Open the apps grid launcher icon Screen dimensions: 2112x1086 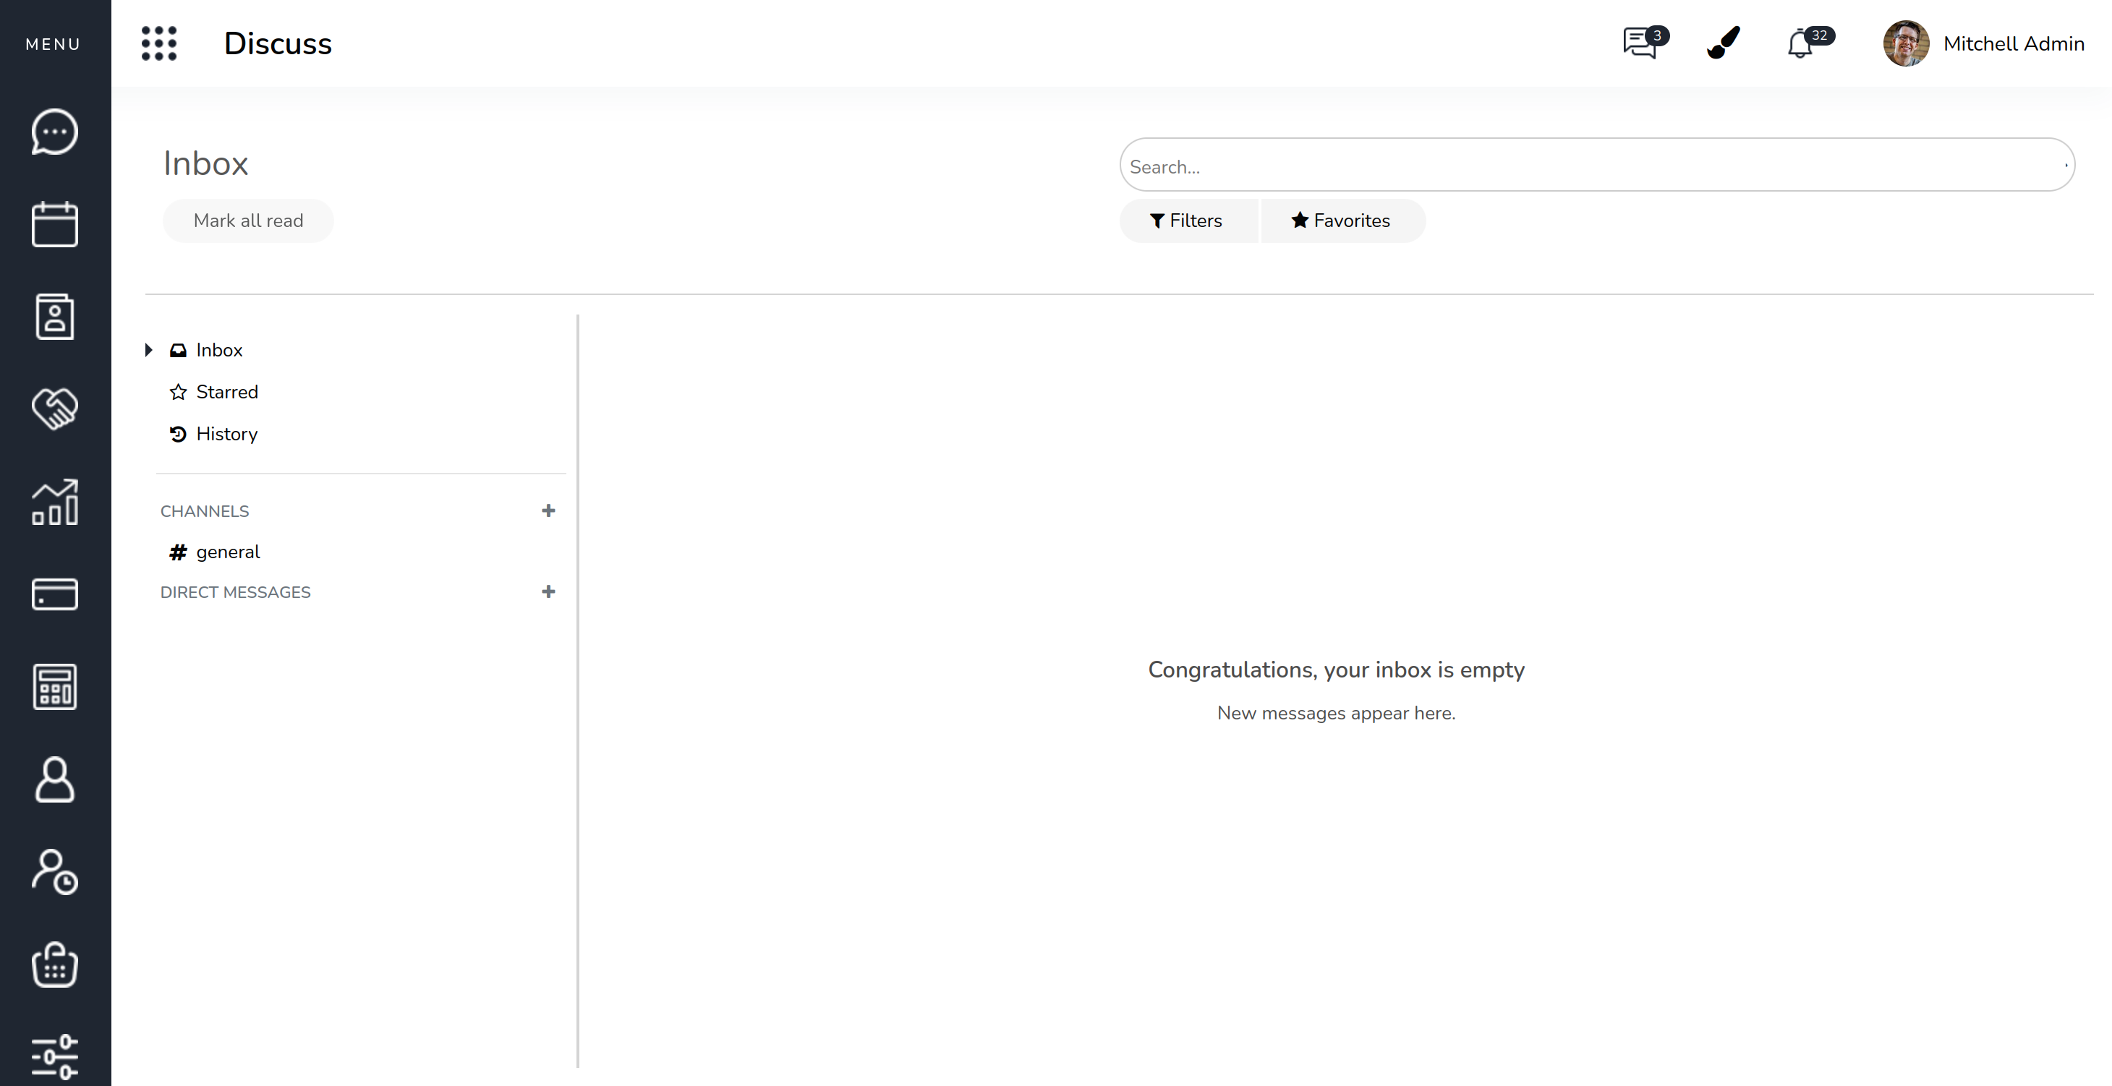[x=159, y=43]
